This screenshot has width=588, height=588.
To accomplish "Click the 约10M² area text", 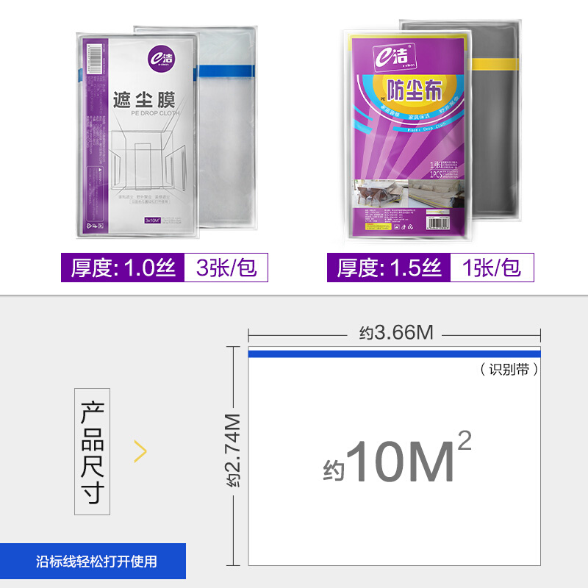I will (x=397, y=458).
